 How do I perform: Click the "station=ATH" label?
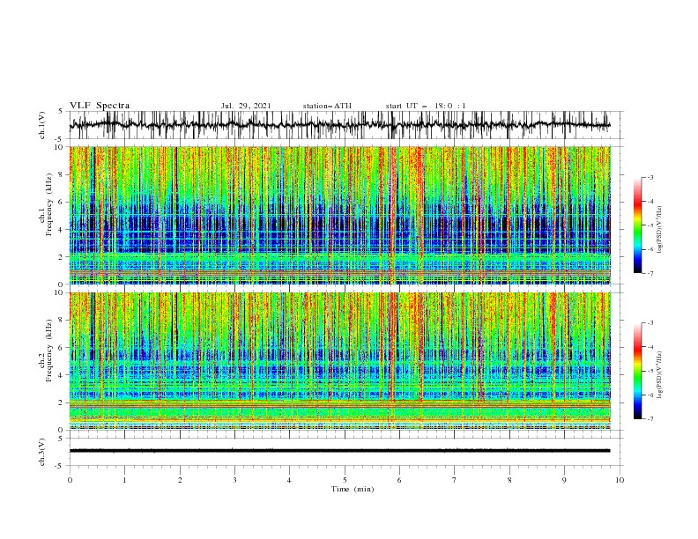(x=327, y=106)
